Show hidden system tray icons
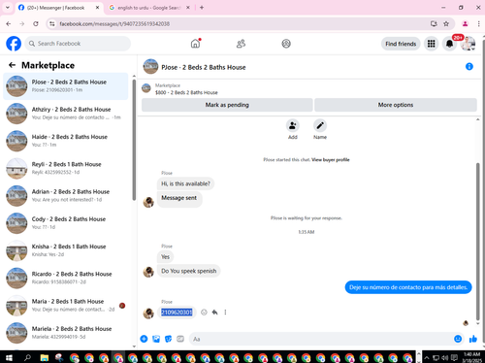This screenshot has height=363, width=485. click(x=427, y=358)
